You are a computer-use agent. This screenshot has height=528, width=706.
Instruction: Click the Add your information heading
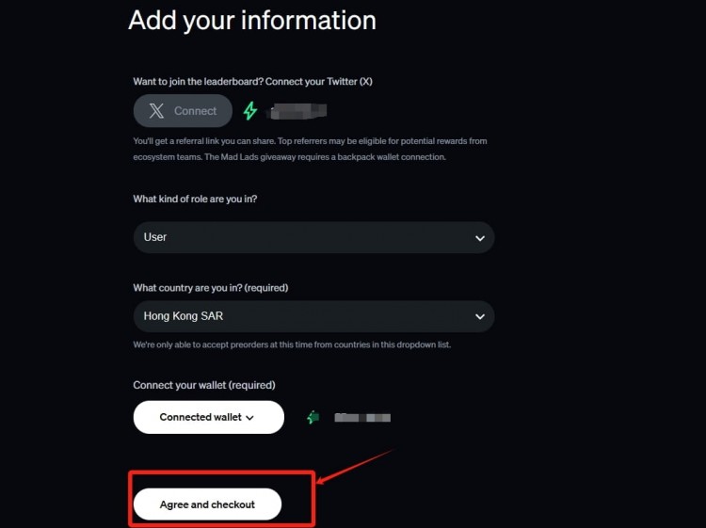[251, 20]
